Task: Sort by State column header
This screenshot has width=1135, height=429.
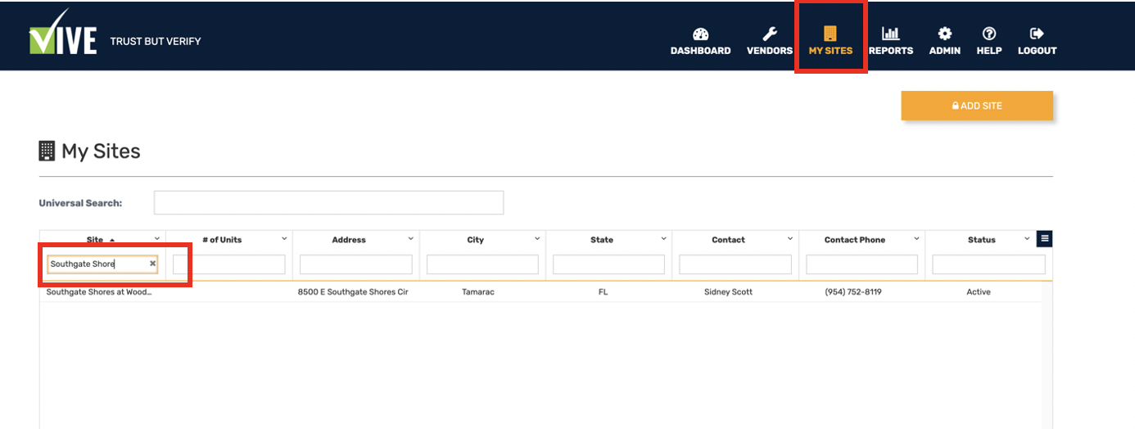Action: click(x=602, y=240)
